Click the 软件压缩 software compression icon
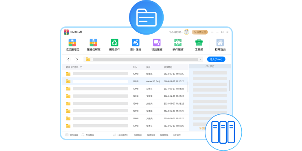Image resolution: width=302 pixels, height=151 pixels. click(x=178, y=43)
